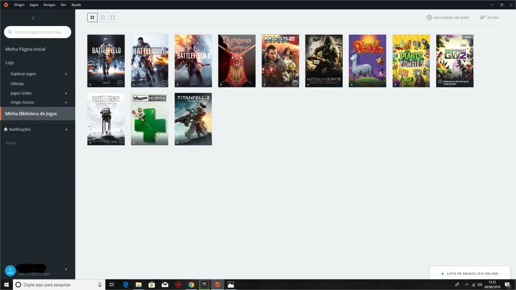Viewport: 516px width, 290px height.
Task: Open Microsoft Store from taskbar
Action: coord(151,284)
